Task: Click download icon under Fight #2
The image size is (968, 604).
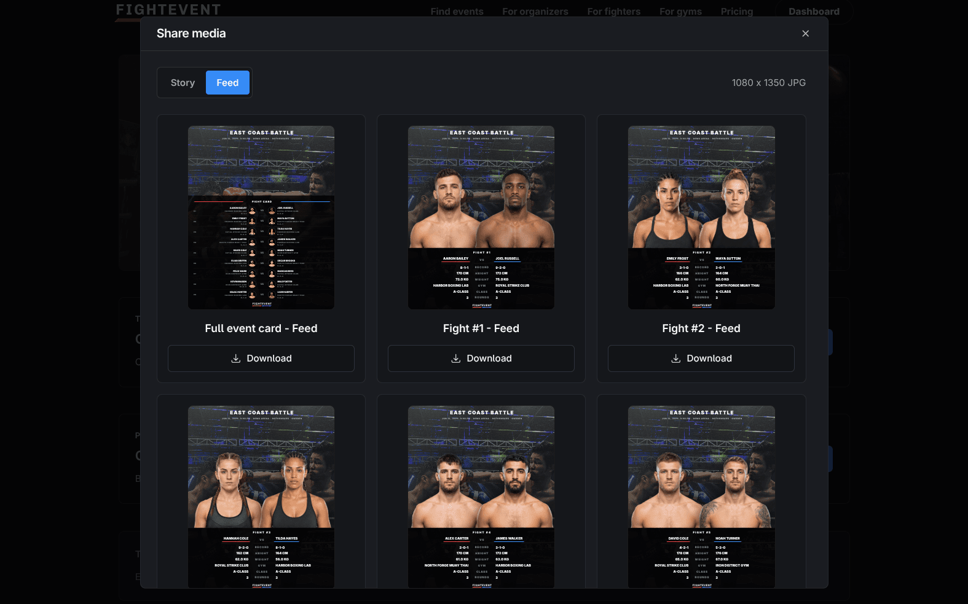Action: point(675,358)
